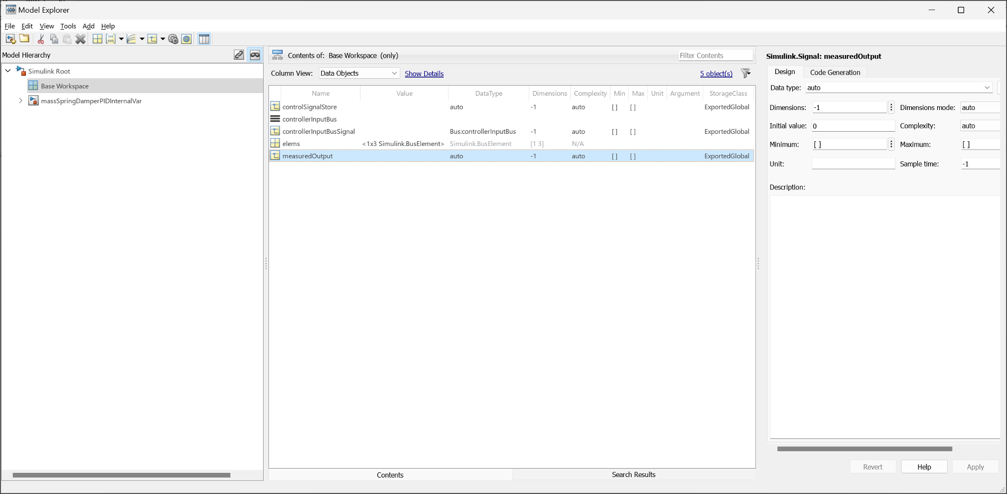Open the column view customization icon
Image resolution: width=1007 pixels, height=494 pixels.
[x=204, y=39]
